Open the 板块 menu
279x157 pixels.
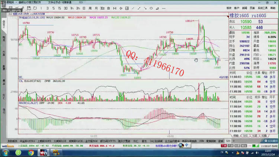coord(229,8)
